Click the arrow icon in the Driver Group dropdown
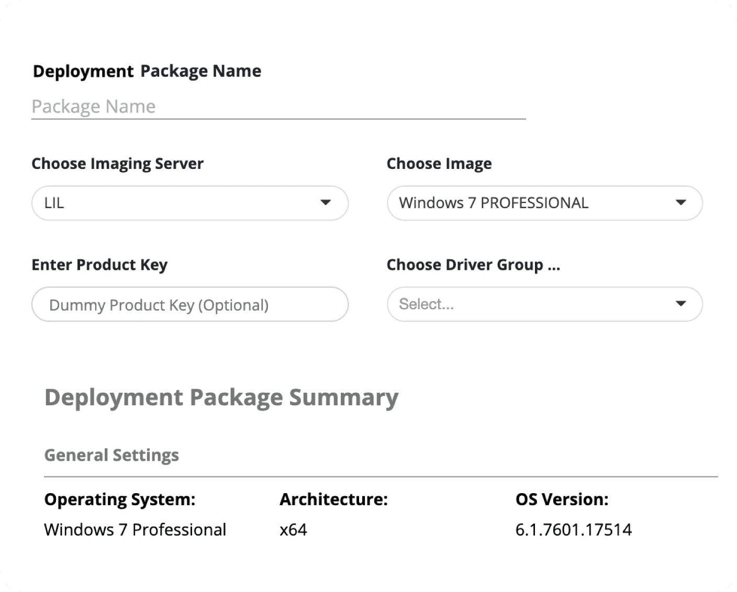The image size is (737, 592). click(680, 304)
